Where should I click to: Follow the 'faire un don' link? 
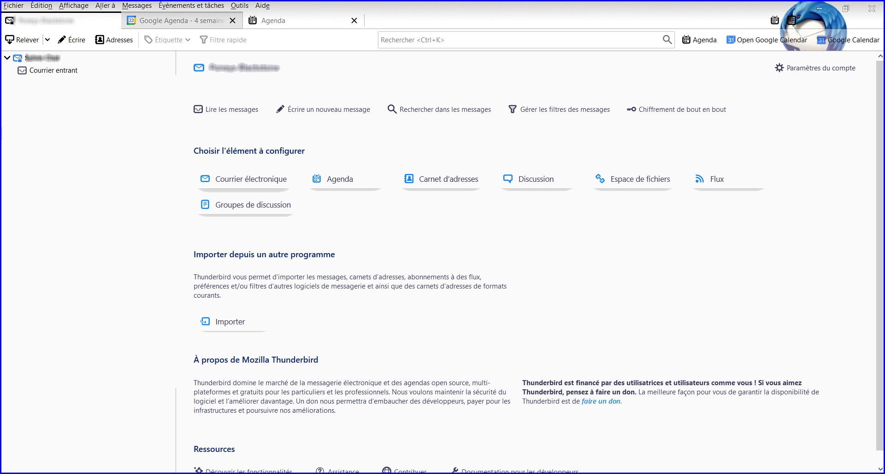tap(601, 401)
